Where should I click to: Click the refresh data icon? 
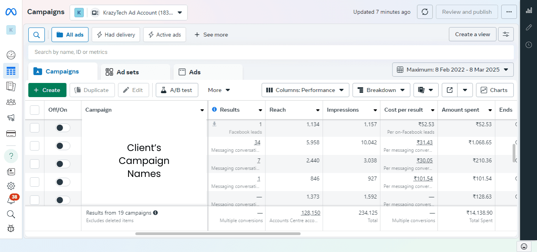click(x=425, y=12)
